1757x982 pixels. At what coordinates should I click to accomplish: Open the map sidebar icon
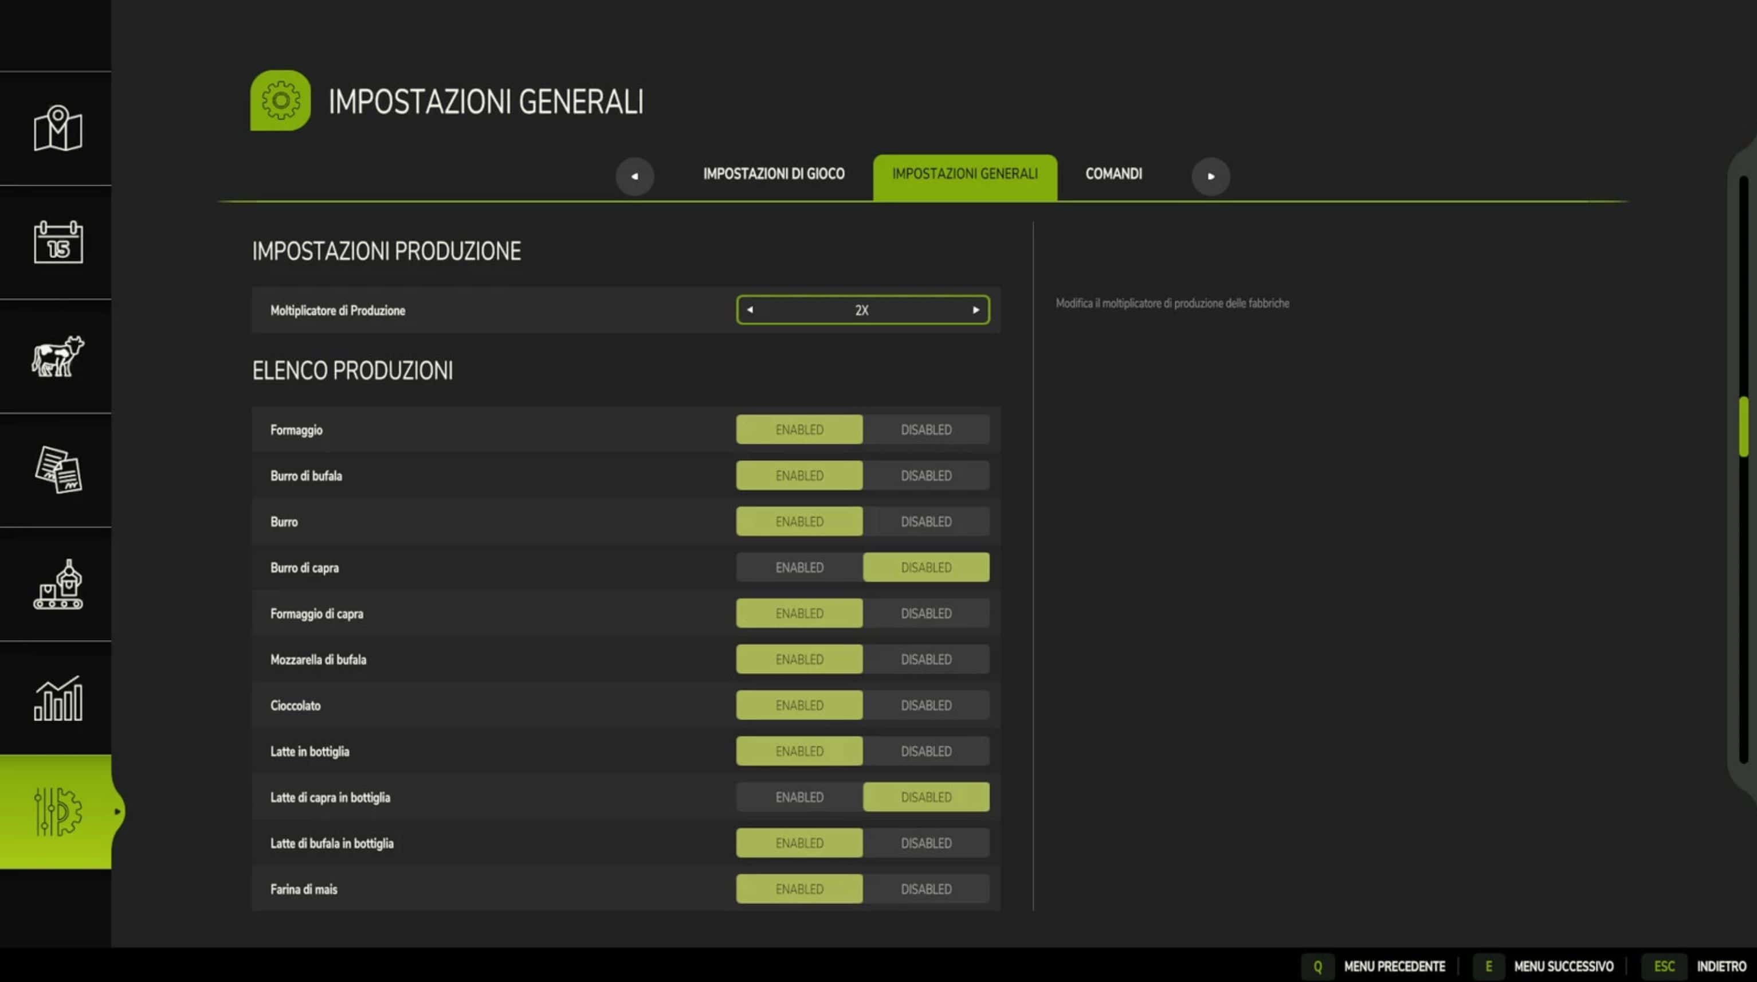click(57, 128)
